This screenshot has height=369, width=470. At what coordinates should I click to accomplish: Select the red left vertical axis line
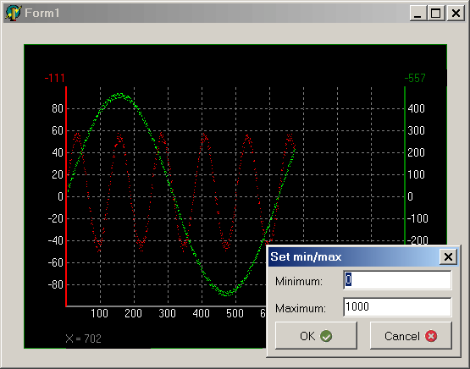[x=66, y=196]
